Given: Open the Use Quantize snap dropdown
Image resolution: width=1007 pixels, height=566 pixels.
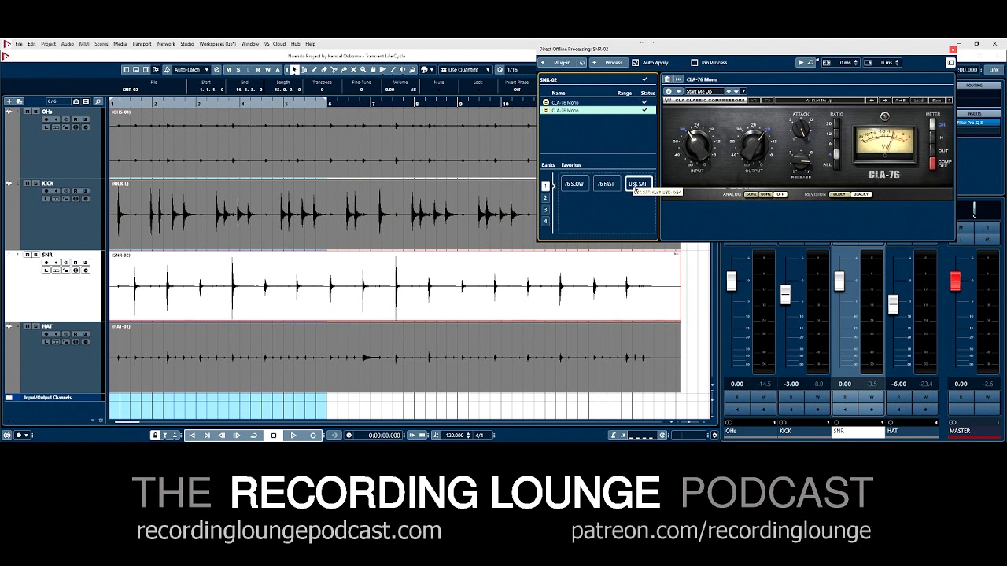Looking at the screenshot, I should [x=466, y=70].
